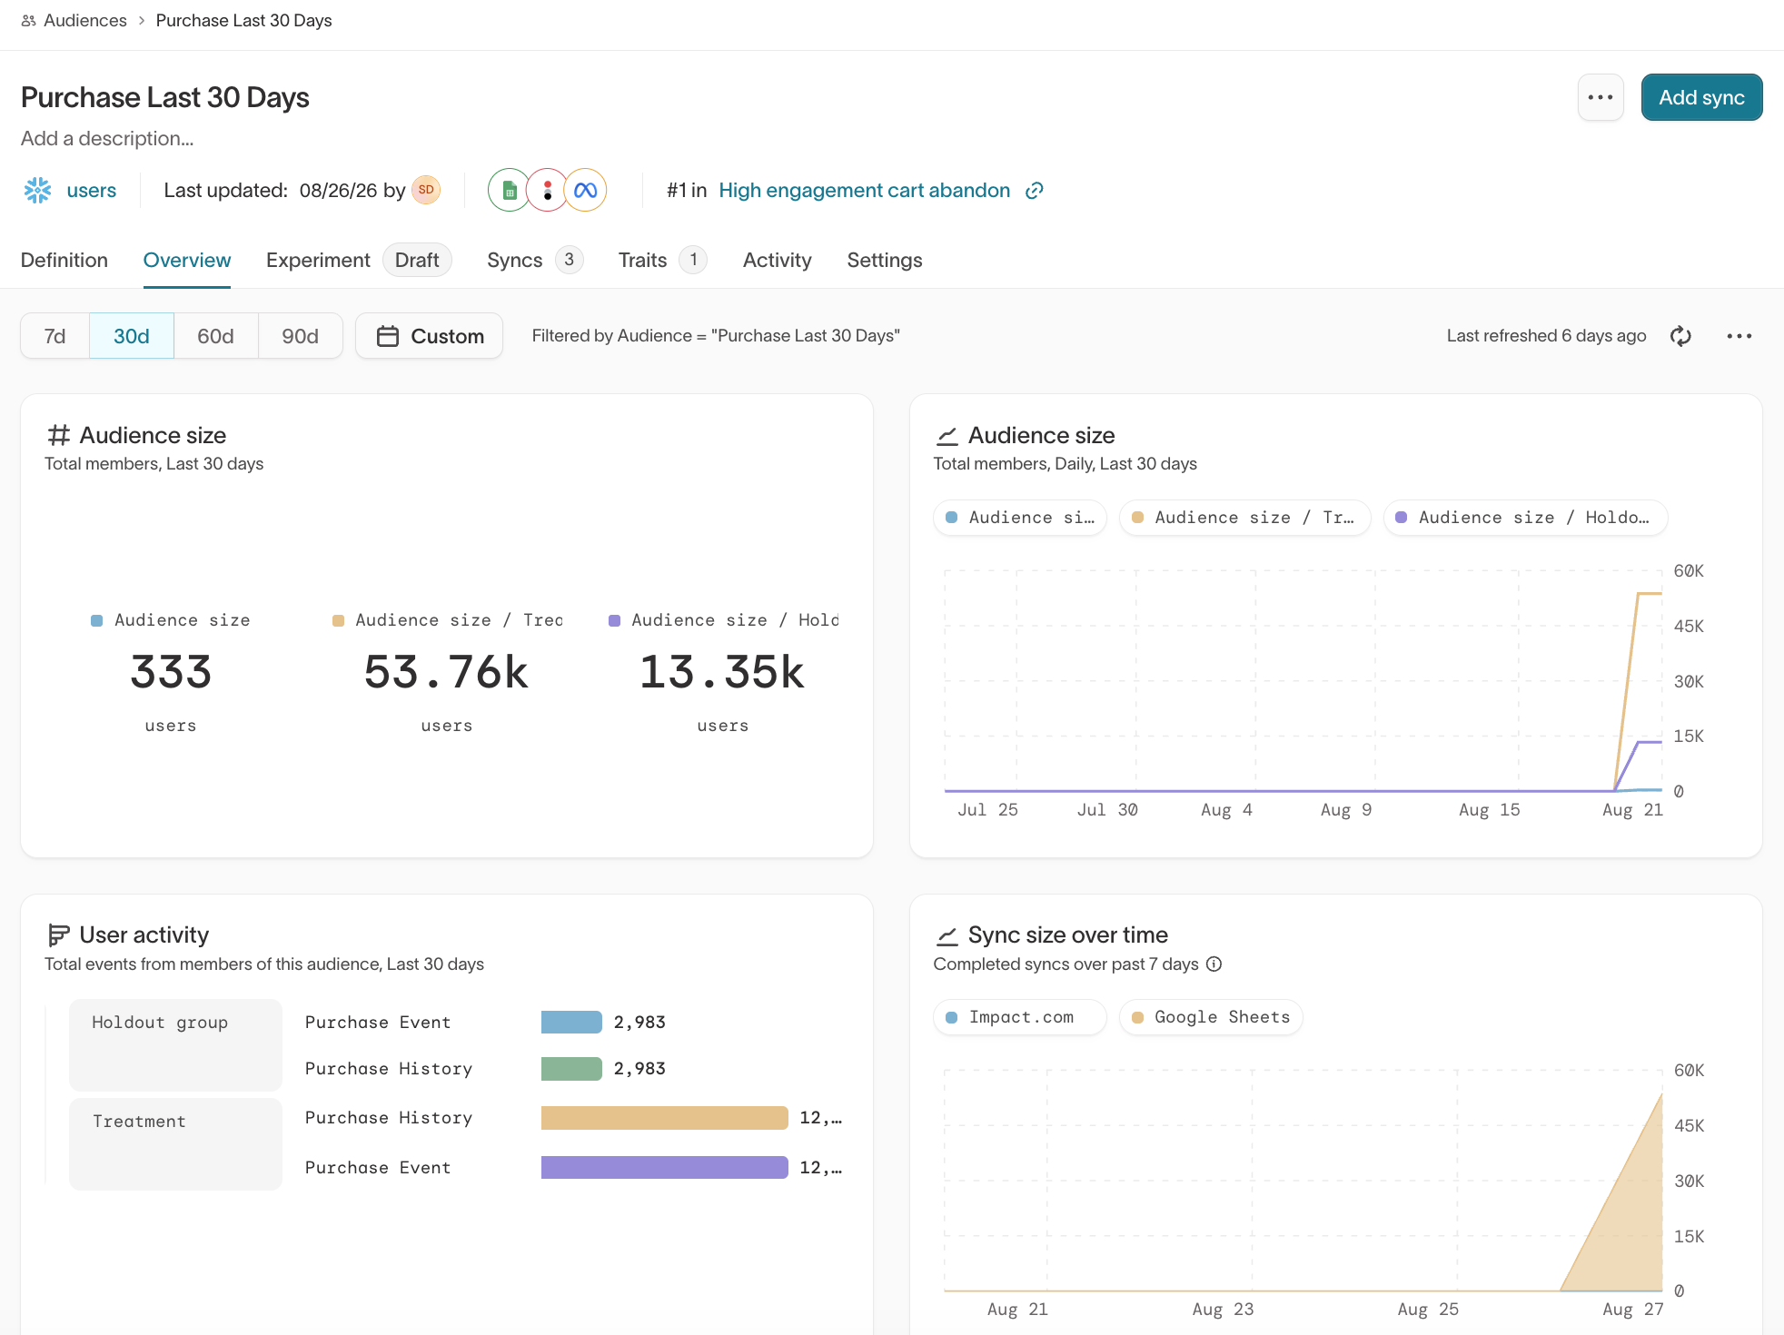This screenshot has height=1335, width=1784.
Task: Click the link icon after cart abandon
Action: coord(1034,191)
